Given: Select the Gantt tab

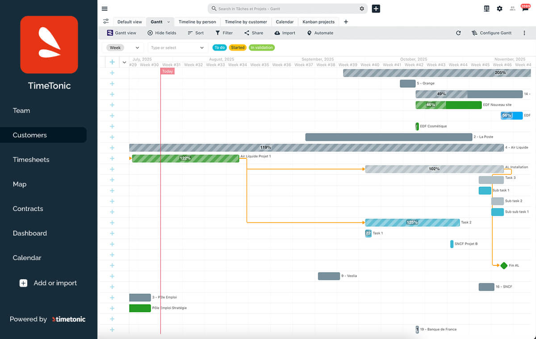Looking at the screenshot, I should pyautogui.click(x=156, y=22).
